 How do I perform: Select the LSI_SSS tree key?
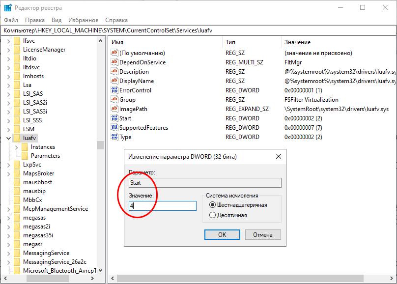pyautogui.click(x=32, y=120)
